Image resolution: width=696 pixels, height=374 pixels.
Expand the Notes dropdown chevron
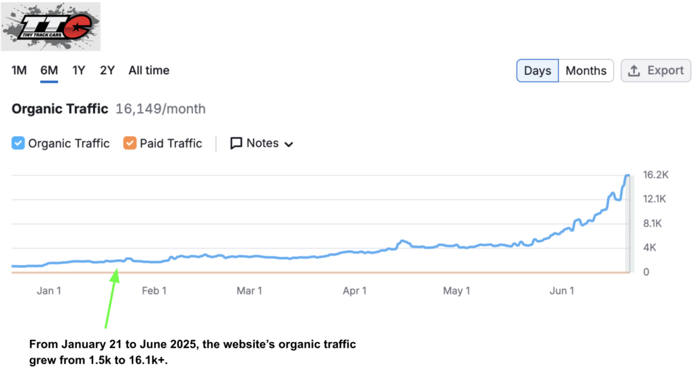point(288,144)
